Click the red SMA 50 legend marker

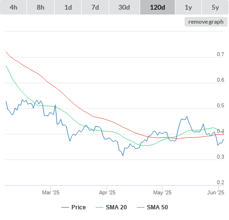pyautogui.click(x=141, y=207)
